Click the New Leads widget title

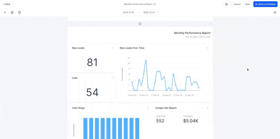pos(78,48)
